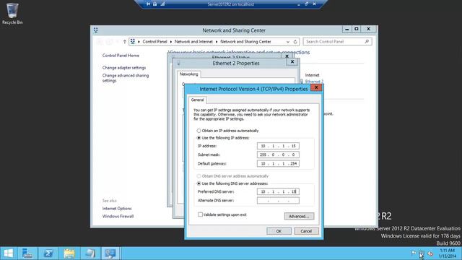The width and height of the screenshot is (462, 260).
Task: Switch to the General tab
Action: (197, 100)
